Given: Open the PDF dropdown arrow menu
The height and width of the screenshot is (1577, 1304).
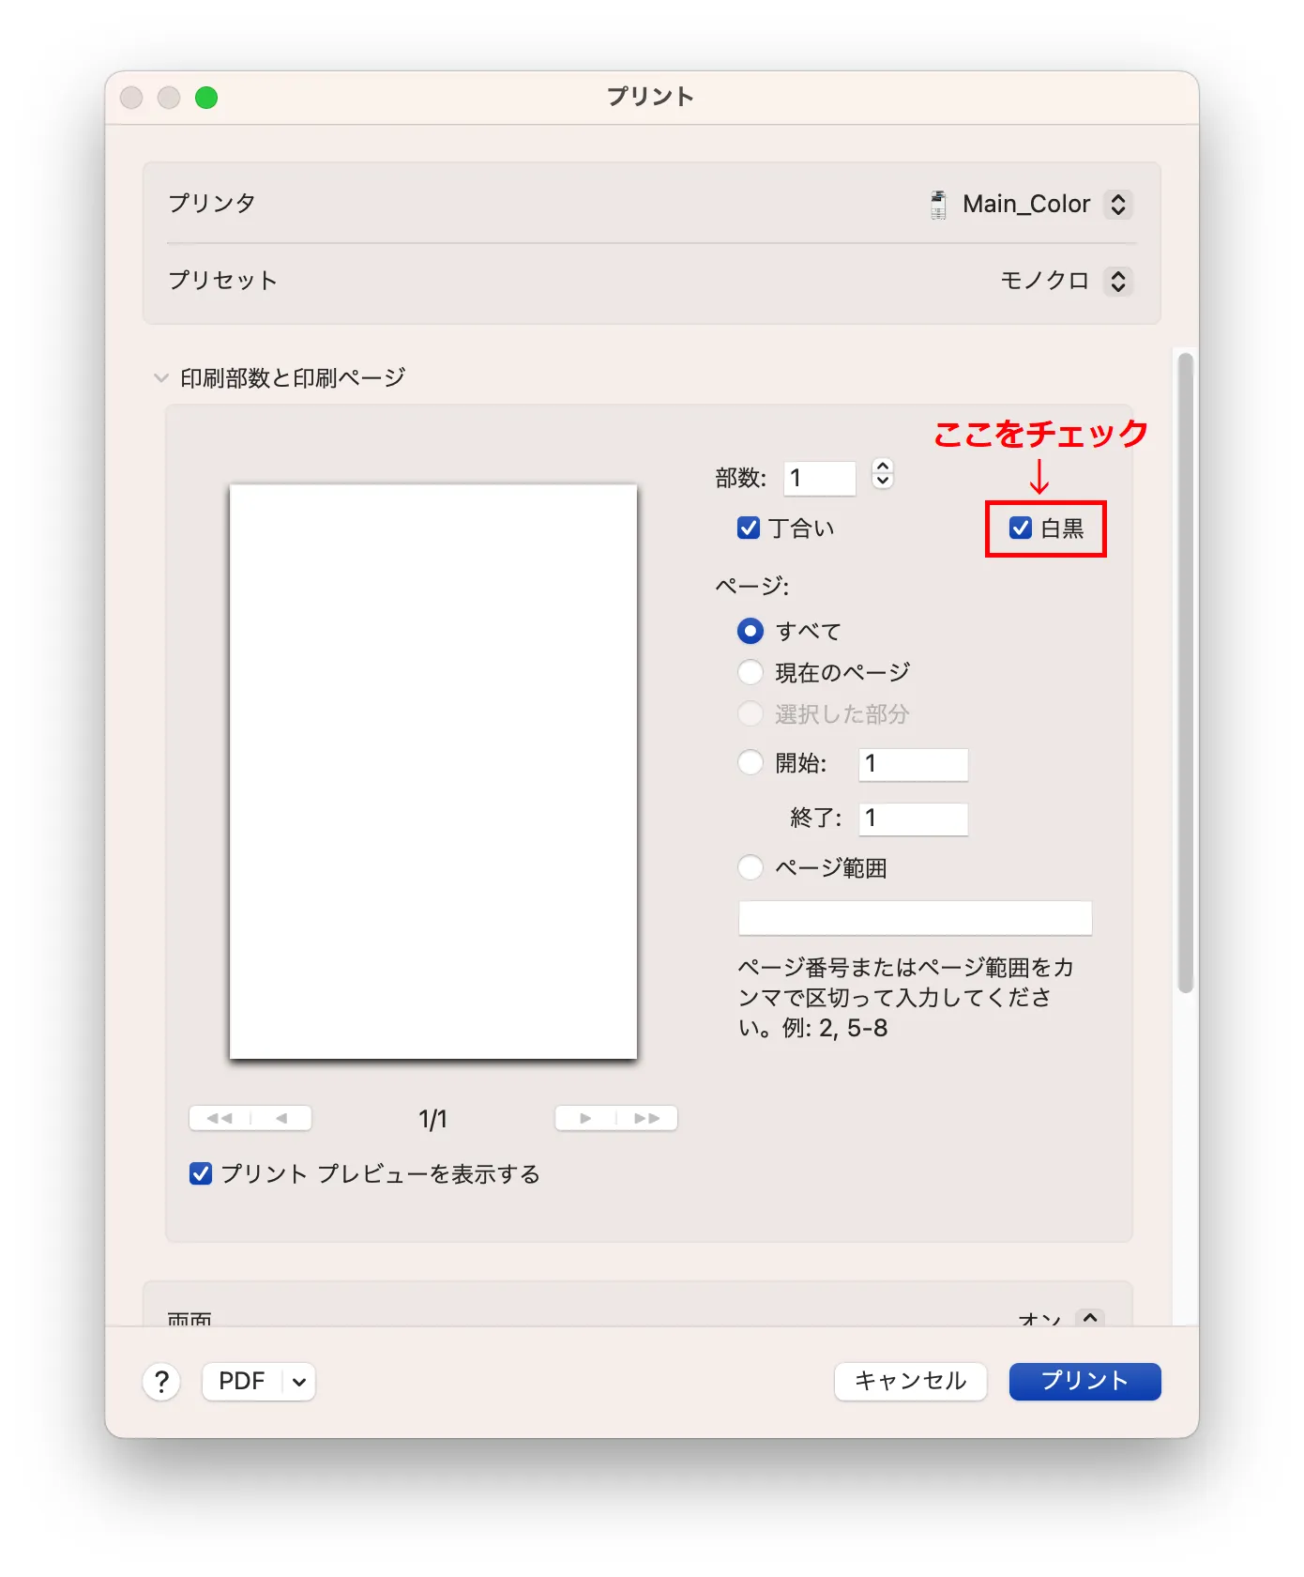Looking at the screenshot, I should pyautogui.click(x=299, y=1382).
